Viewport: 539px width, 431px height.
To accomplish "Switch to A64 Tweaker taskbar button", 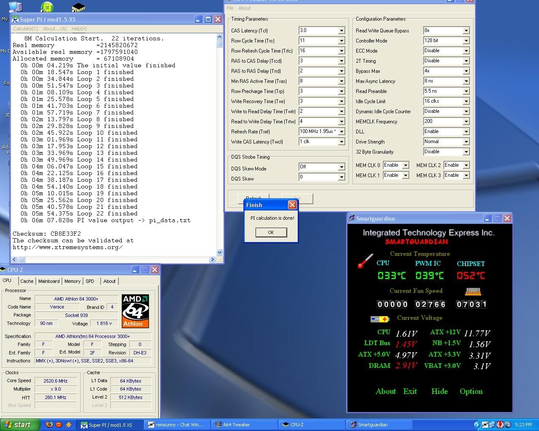I will click(x=244, y=425).
